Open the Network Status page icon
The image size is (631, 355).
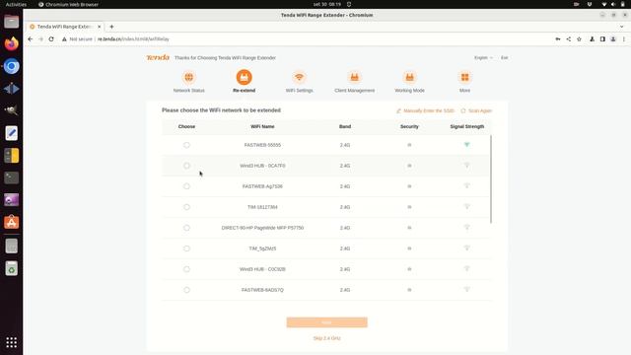point(188,77)
